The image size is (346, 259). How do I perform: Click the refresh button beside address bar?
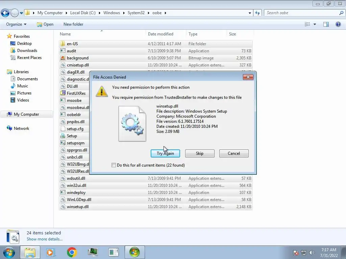[257, 13]
